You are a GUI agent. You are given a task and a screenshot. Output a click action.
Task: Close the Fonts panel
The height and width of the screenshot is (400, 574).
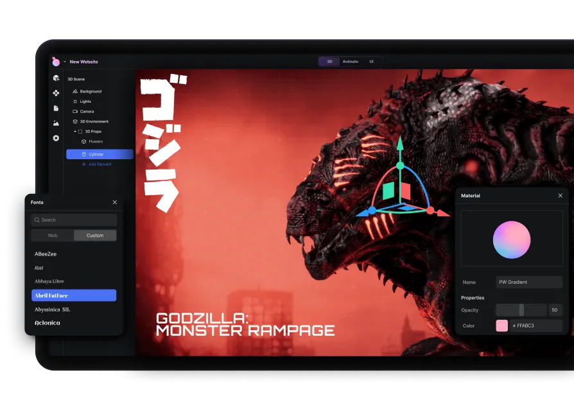pyautogui.click(x=115, y=202)
